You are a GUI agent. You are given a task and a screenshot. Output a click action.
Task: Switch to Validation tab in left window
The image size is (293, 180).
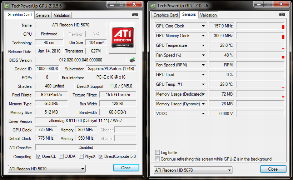(62, 15)
